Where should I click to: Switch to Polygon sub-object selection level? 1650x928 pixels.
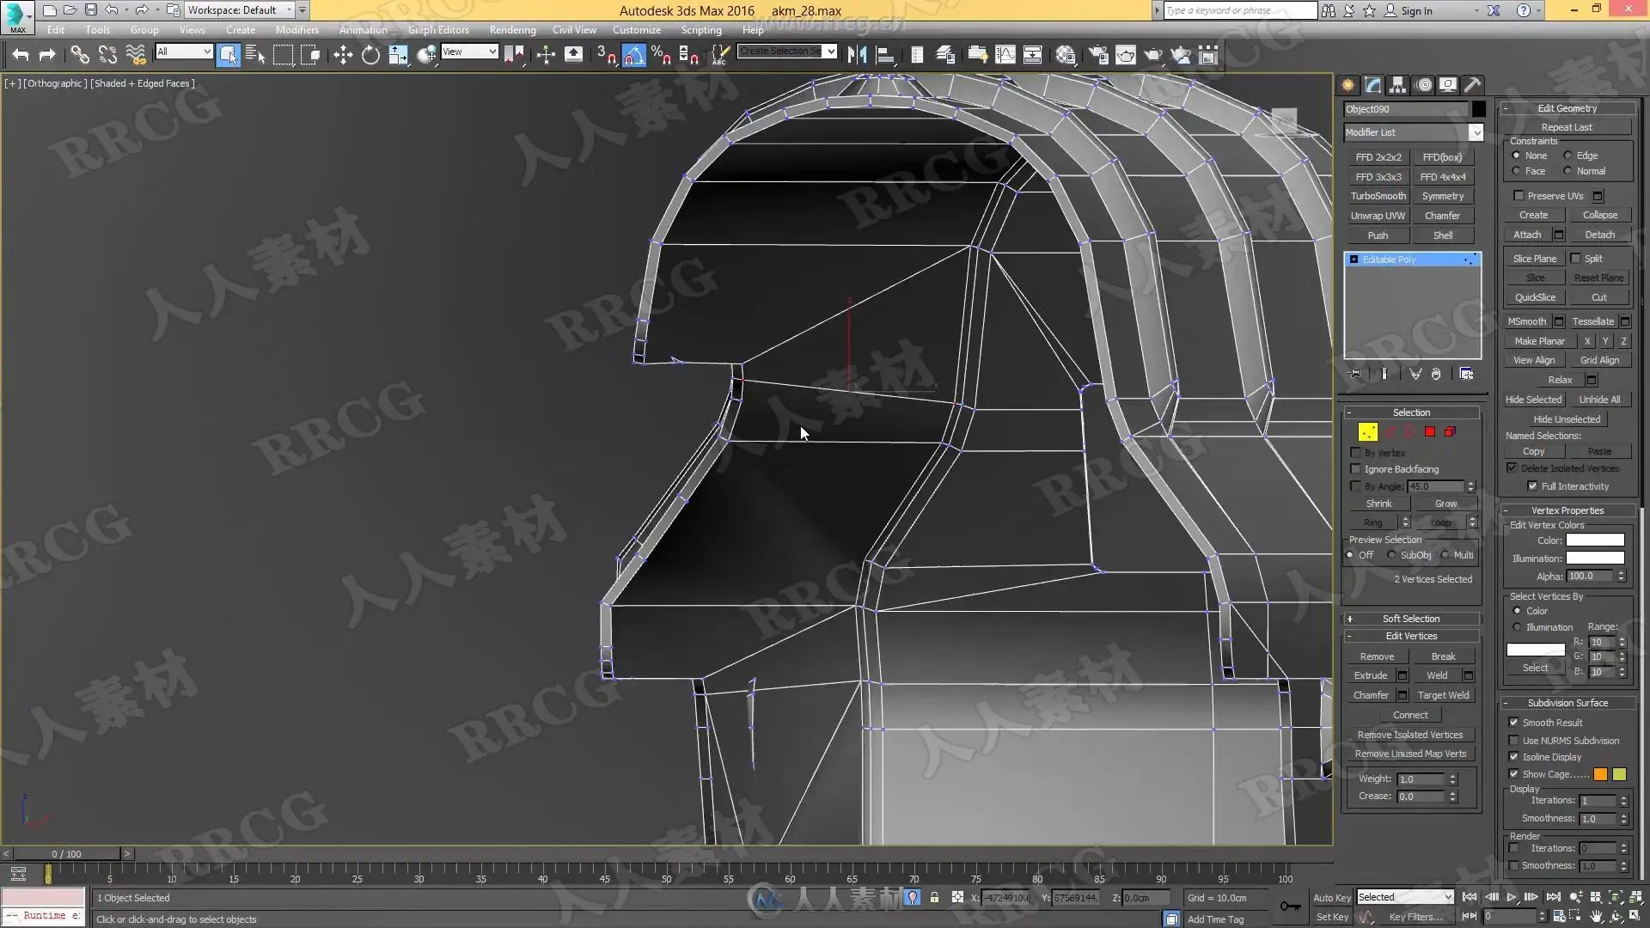coord(1430,432)
